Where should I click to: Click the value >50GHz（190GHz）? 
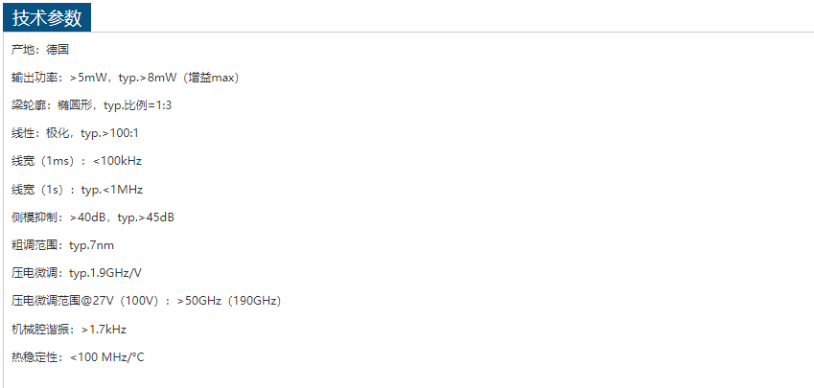tap(229, 301)
